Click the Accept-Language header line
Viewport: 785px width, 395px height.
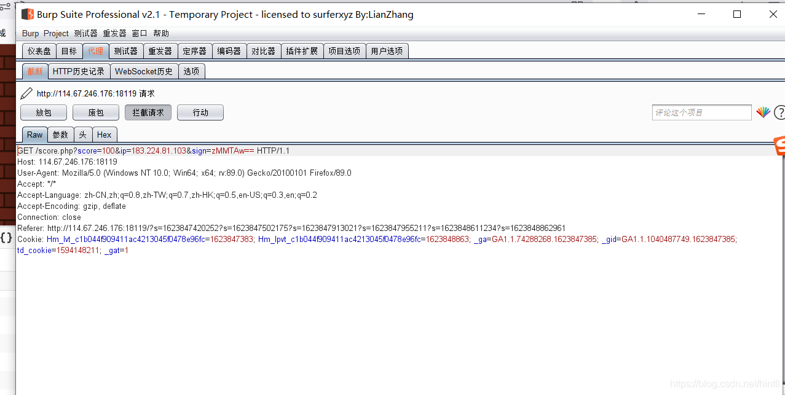coord(167,195)
